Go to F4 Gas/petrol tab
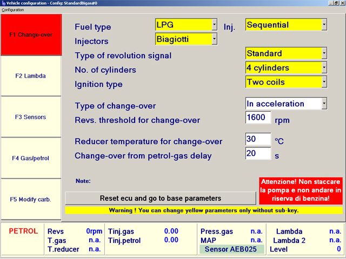346x259 pixels. 31,158
